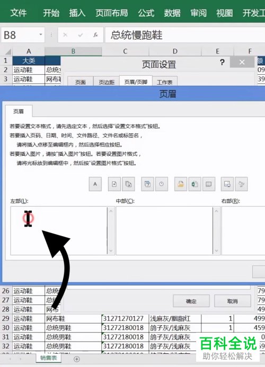Insert file name Excel icon
Viewport: 265px width, 367px height.
point(195,184)
